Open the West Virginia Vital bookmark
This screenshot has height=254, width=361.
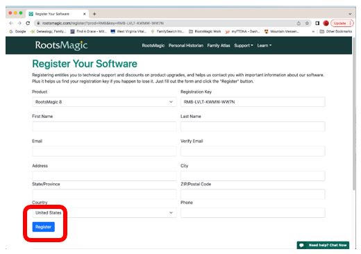tap(128, 31)
